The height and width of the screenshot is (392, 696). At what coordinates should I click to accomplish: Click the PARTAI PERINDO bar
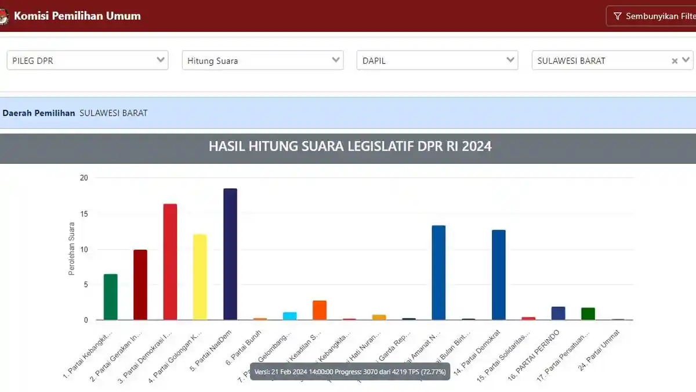(x=559, y=313)
